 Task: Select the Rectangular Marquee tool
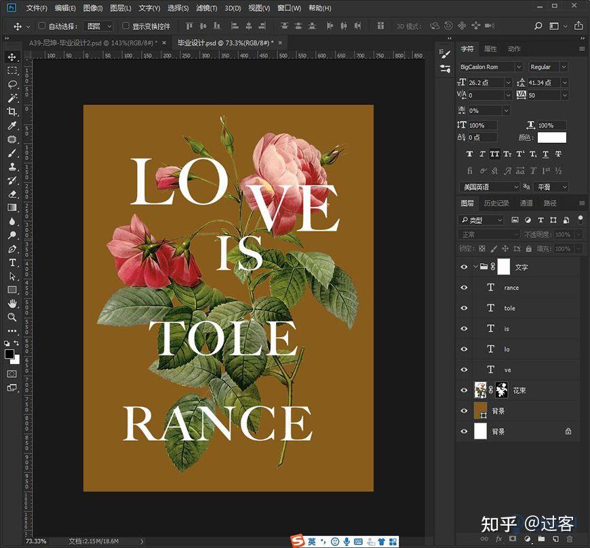(12, 71)
